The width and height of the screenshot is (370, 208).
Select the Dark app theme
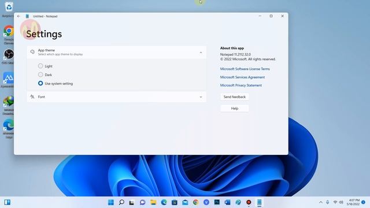(40, 75)
